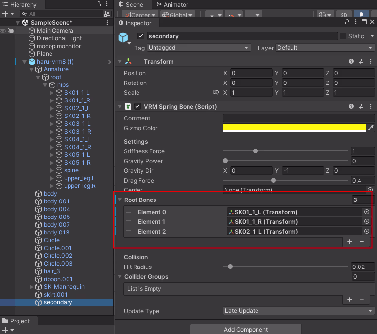Open VRM Spring Bone help icon
Viewport: 377px width, 334px height.
click(x=351, y=106)
